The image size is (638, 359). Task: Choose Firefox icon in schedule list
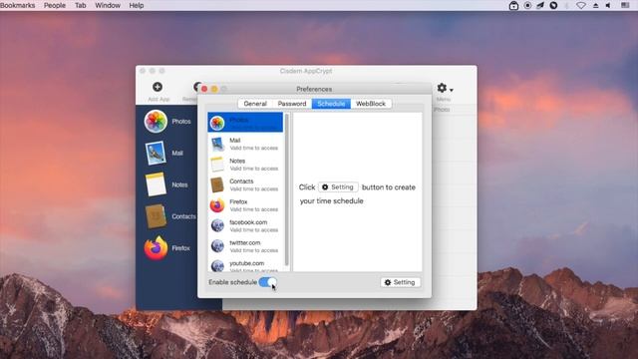point(217,205)
